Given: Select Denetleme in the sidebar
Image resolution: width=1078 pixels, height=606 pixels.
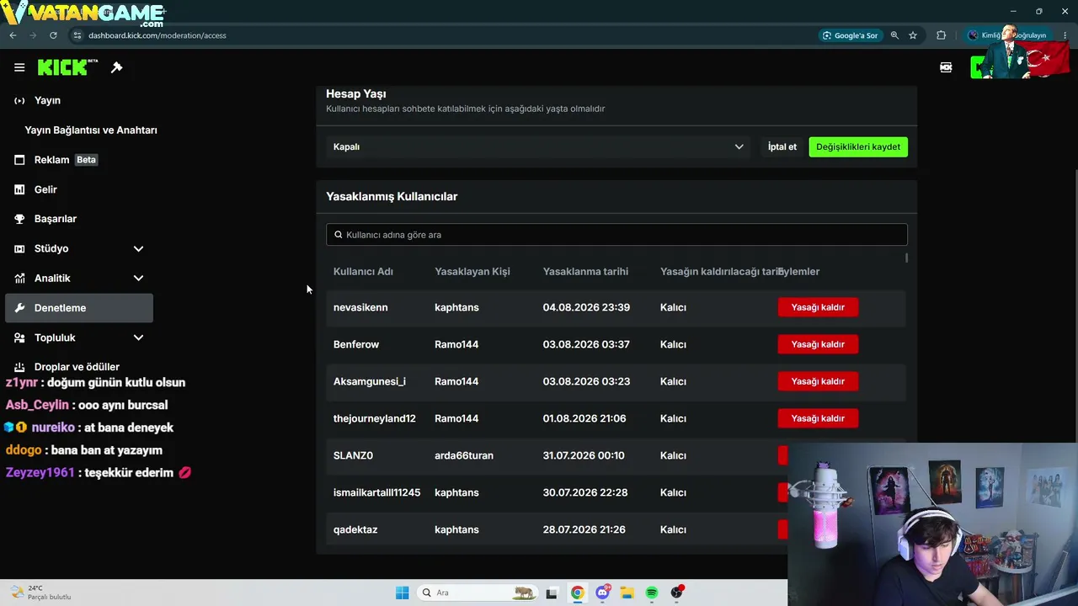Looking at the screenshot, I should click(x=79, y=308).
